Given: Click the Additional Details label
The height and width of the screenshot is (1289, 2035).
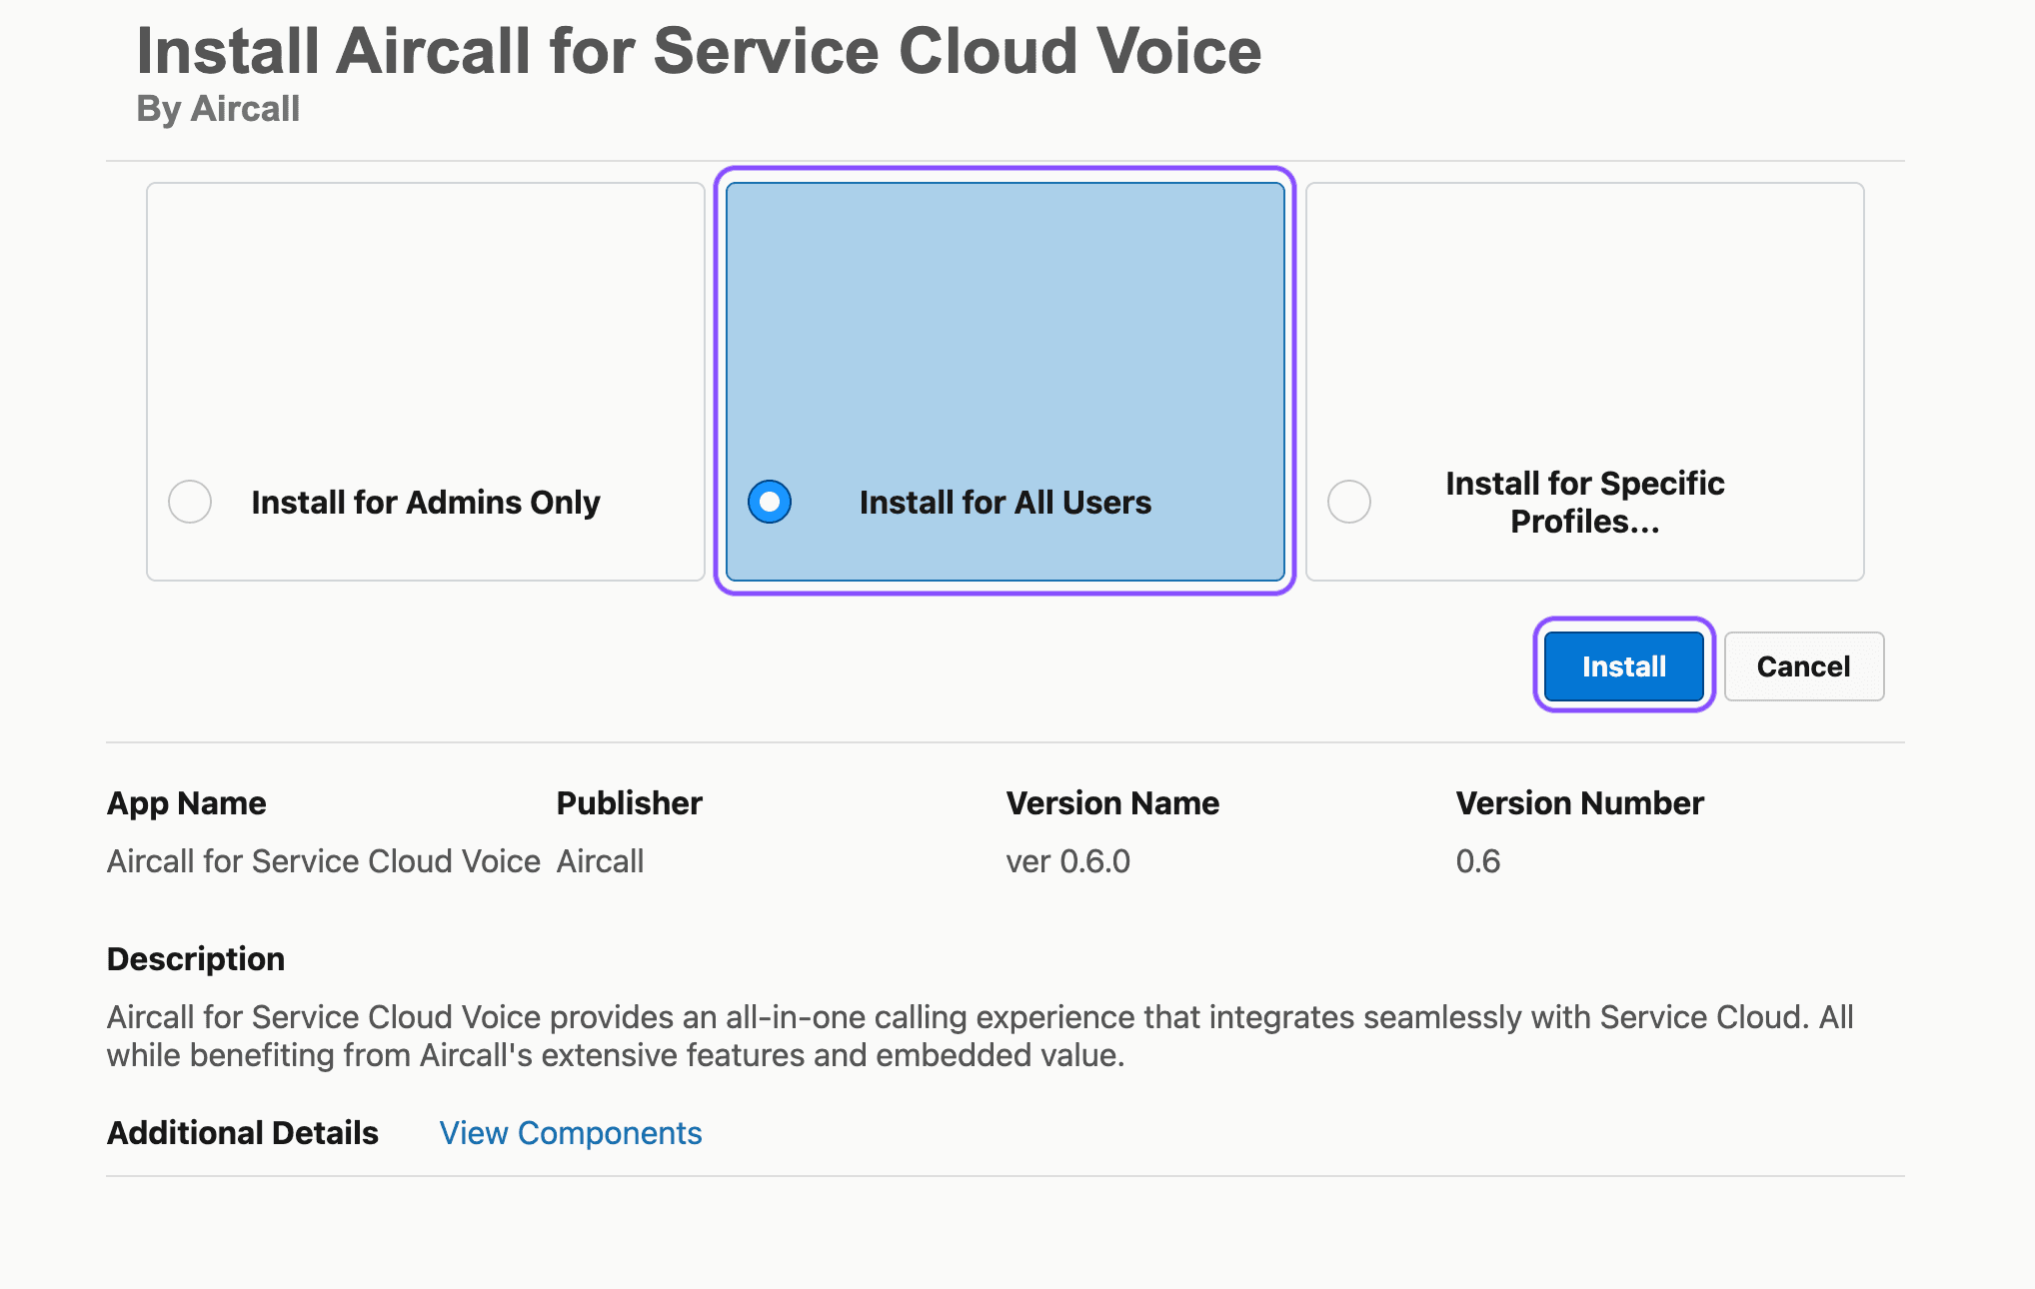Looking at the screenshot, I should coord(242,1133).
